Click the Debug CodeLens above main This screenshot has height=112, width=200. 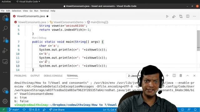point(42,38)
